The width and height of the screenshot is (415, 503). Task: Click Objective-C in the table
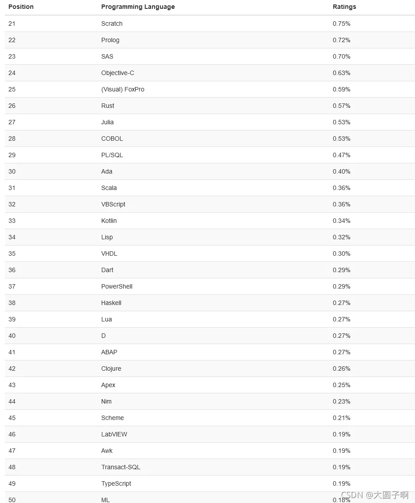tap(117, 73)
